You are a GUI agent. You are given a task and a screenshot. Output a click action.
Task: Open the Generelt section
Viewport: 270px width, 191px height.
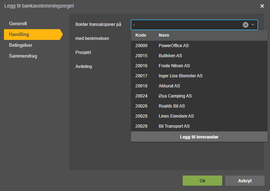click(x=18, y=23)
